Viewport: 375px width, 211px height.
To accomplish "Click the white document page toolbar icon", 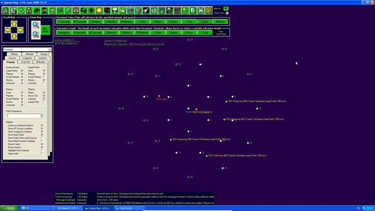I will tap(193, 11).
